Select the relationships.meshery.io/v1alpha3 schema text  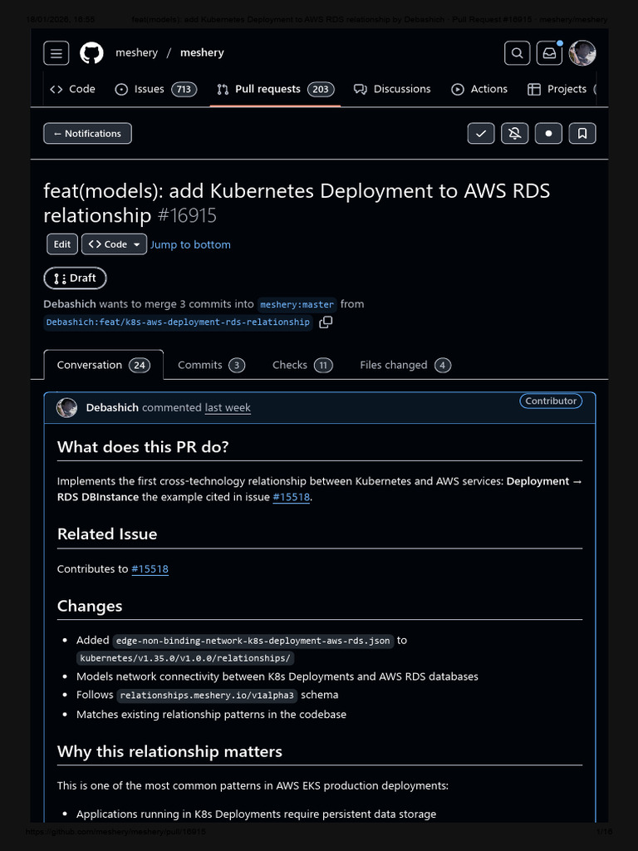click(x=207, y=696)
